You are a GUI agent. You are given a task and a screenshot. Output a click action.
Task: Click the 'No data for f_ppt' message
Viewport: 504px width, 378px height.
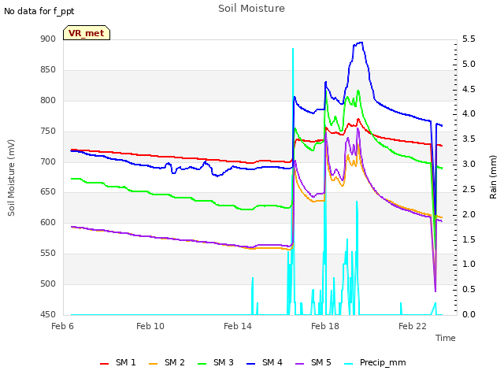click(x=39, y=11)
